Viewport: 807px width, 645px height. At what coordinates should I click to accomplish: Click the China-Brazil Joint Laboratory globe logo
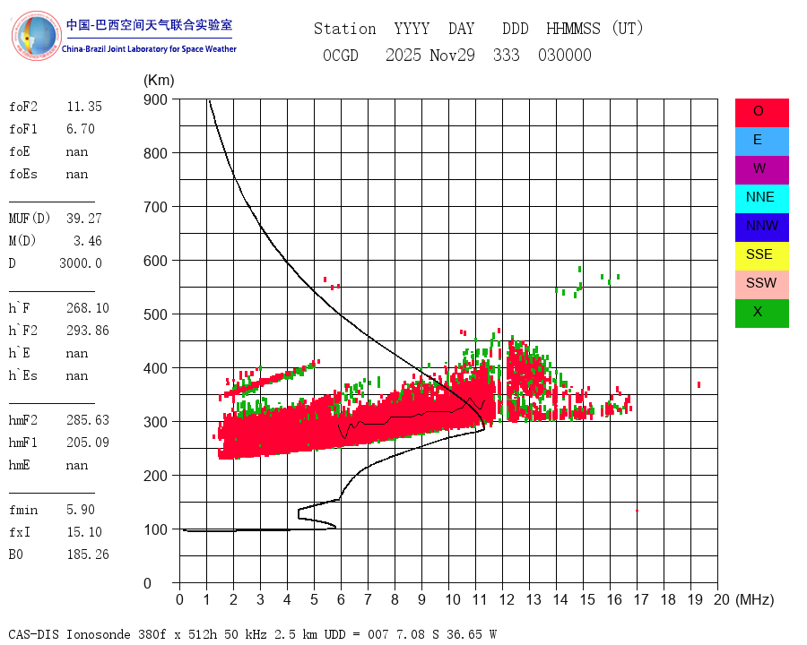coord(37,36)
